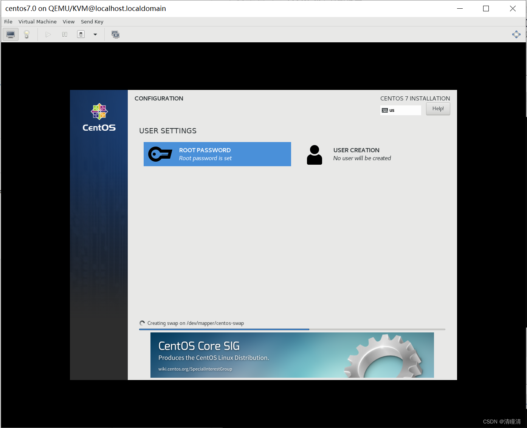
Task: Click 'CENTOS 7 INSTALLATION' title text
Action: (x=415, y=99)
